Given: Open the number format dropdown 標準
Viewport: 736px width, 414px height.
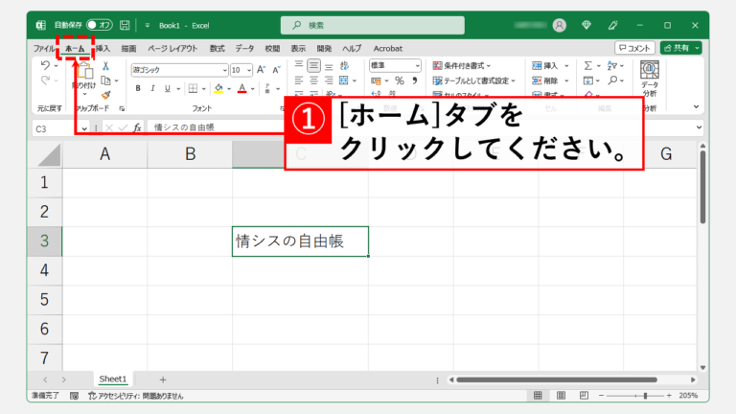Looking at the screenshot, I should click(x=417, y=66).
